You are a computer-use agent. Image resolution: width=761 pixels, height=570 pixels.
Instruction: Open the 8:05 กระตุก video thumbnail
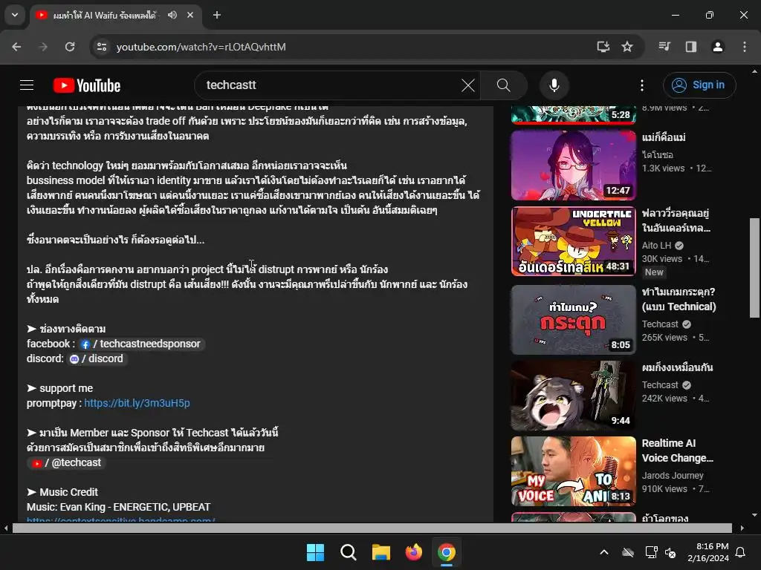573,319
